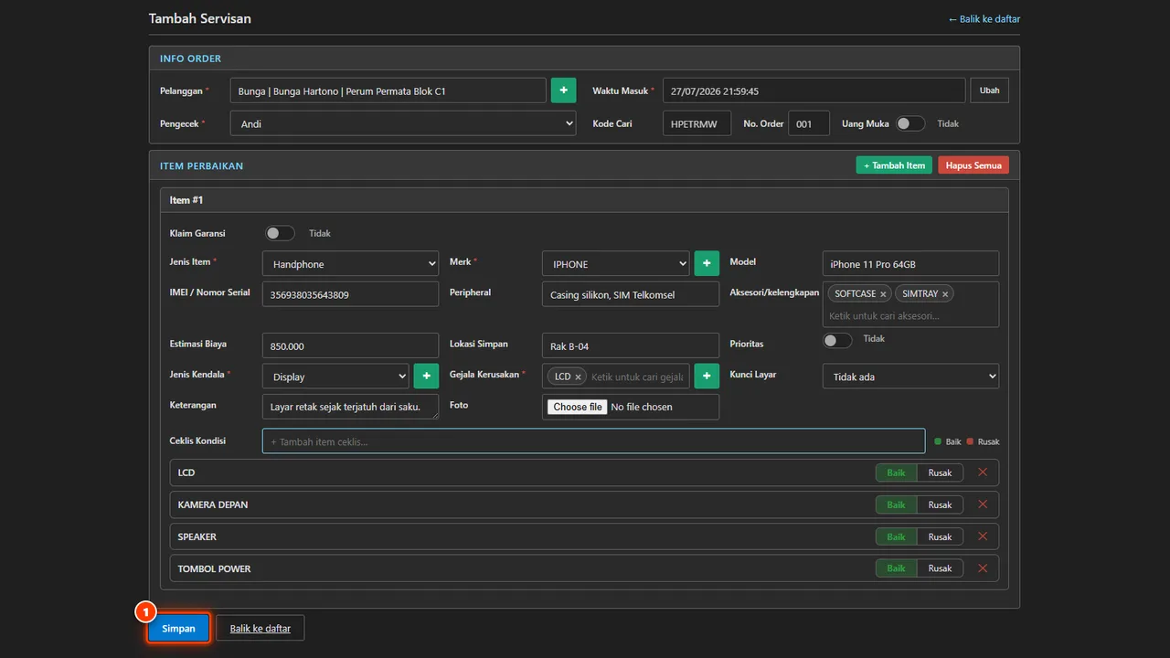The height and width of the screenshot is (658, 1170).
Task: Click the green plus beside Gejala Kerusakan
Action: pos(707,376)
